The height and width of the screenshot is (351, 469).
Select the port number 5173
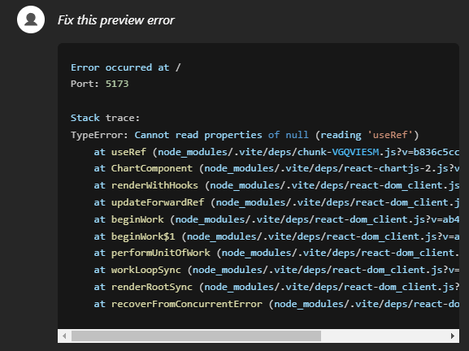pos(117,84)
